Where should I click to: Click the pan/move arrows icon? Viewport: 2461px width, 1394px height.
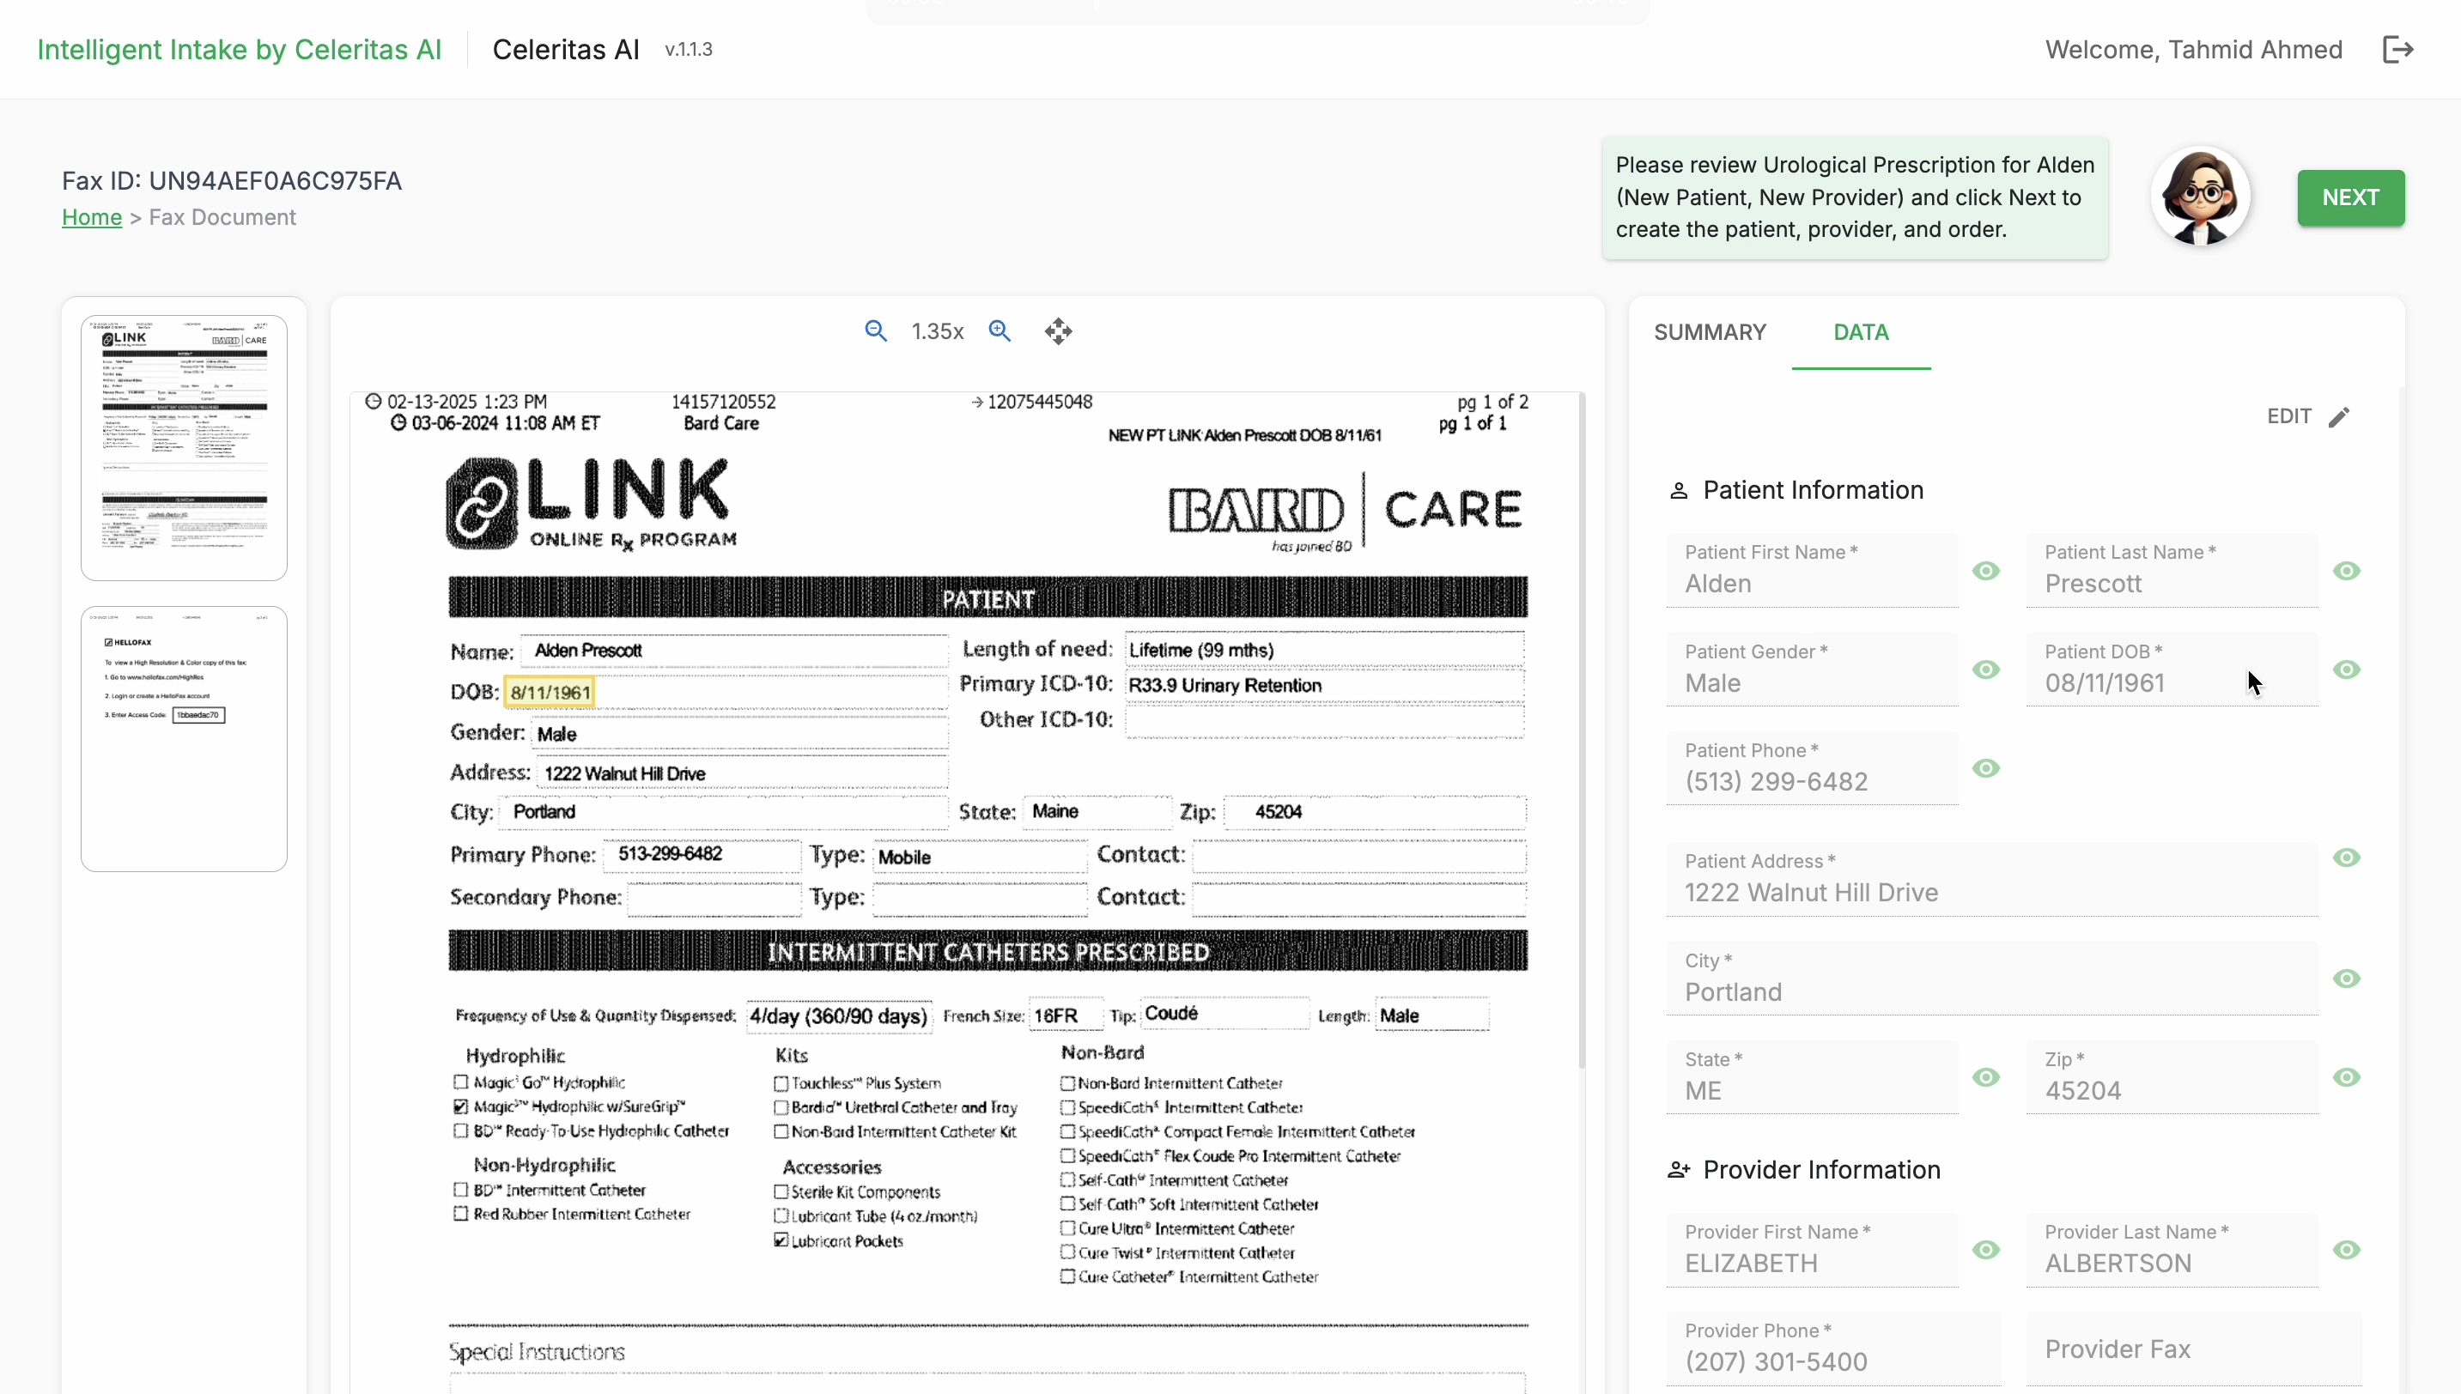1058,331
